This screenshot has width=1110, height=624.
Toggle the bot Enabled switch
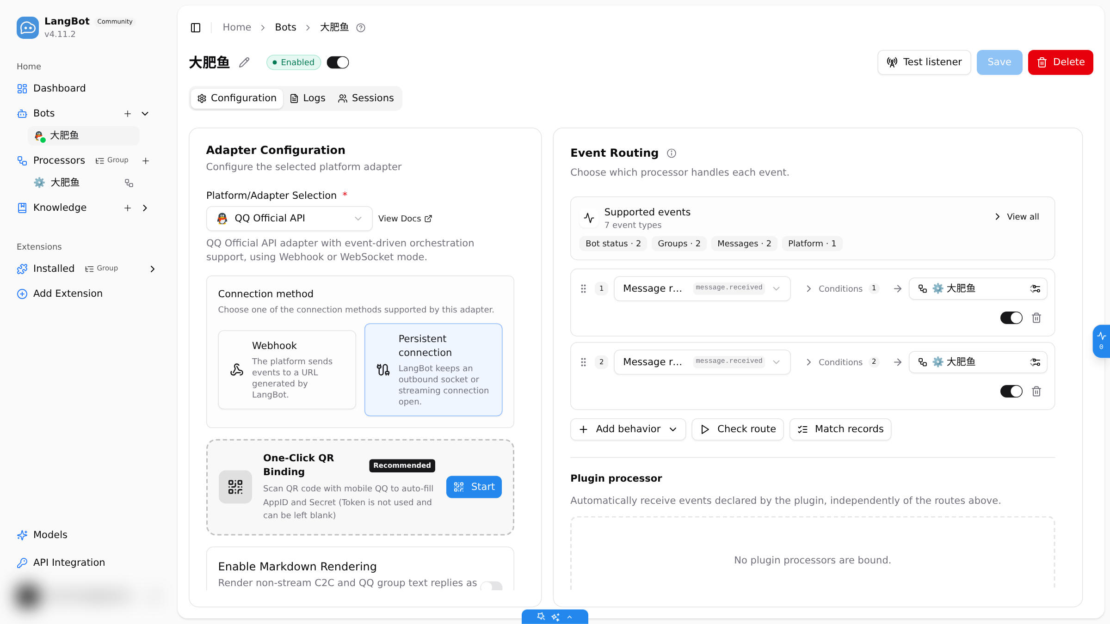coord(338,62)
